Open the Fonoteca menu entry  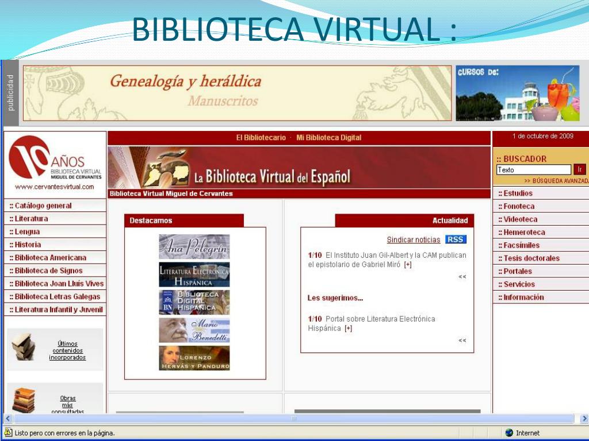(541, 206)
